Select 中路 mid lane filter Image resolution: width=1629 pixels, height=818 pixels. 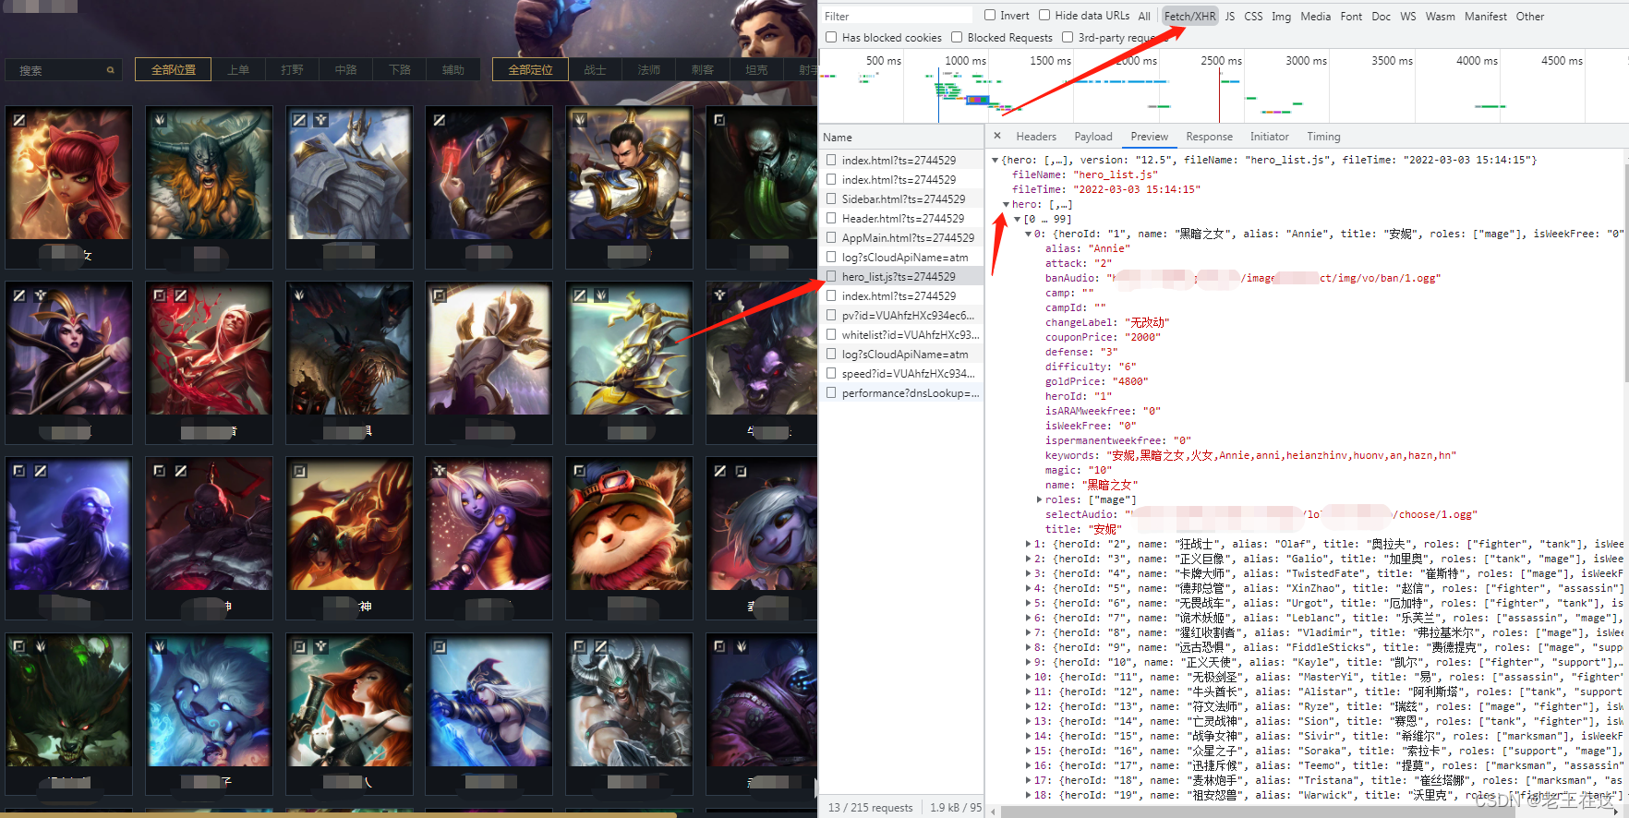pyautogui.click(x=345, y=69)
